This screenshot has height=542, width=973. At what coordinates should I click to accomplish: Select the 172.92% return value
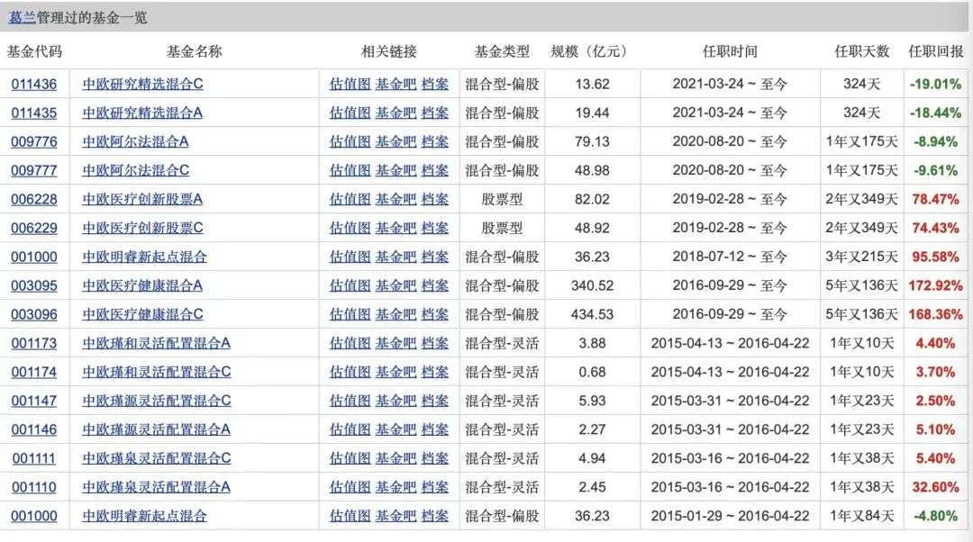(x=935, y=286)
